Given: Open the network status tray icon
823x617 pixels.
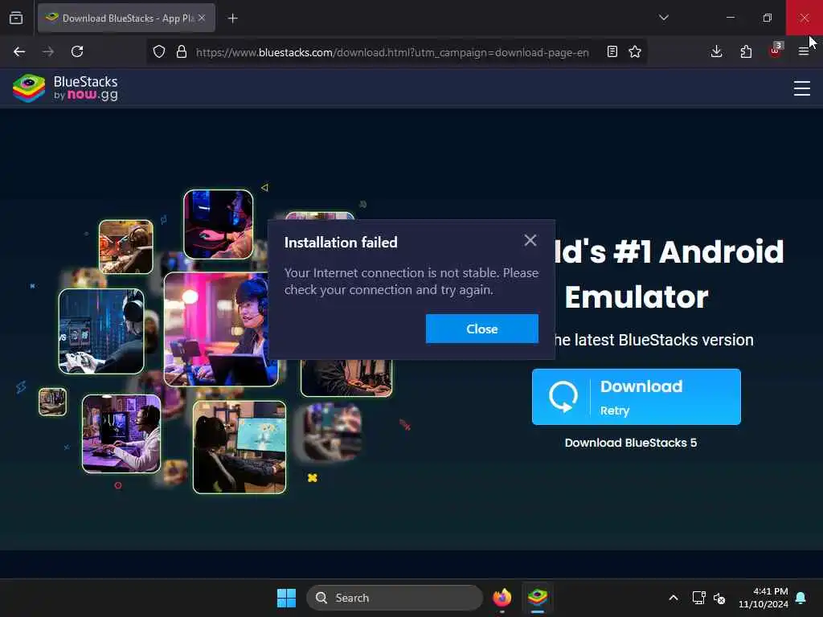Looking at the screenshot, I should [x=698, y=598].
